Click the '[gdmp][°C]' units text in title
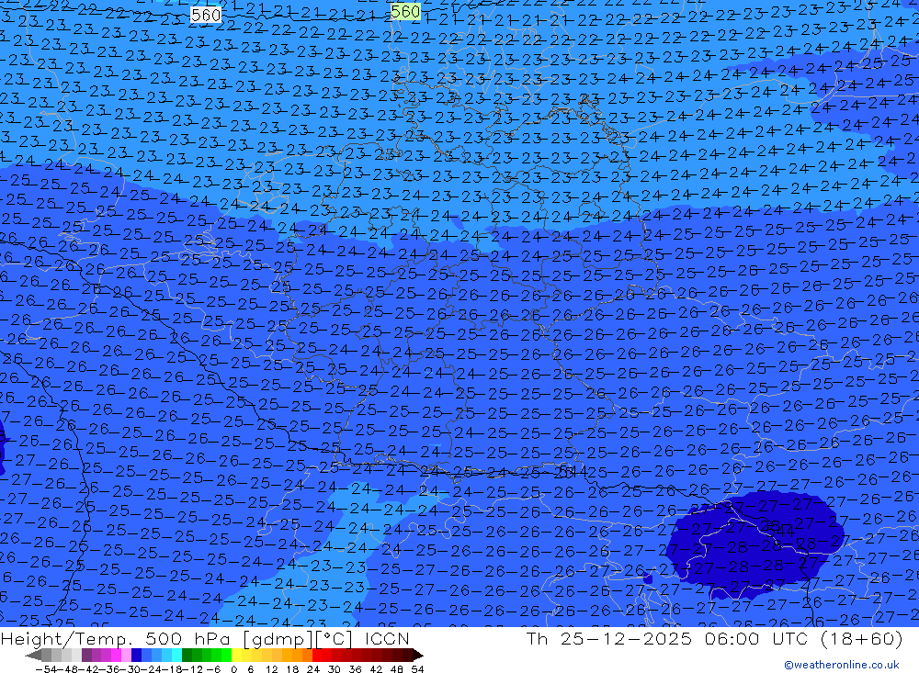The height and width of the screenshot is (673, 919). tap(300, 638)
